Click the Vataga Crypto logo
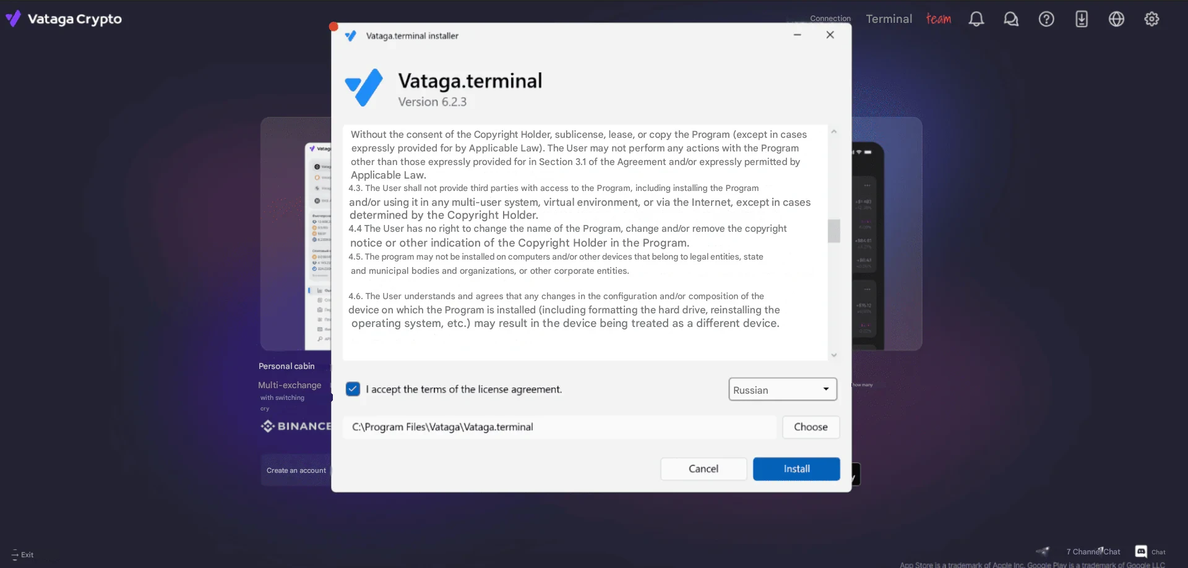The image size is (1188, 568). (64, 19)
